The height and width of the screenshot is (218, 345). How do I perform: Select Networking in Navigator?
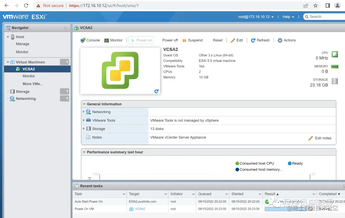click(x=26, y=99)
